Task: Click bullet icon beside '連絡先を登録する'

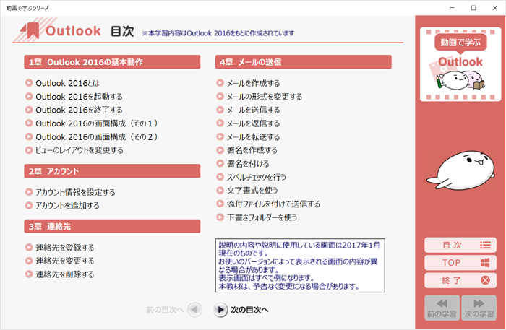Action: [29, 247]
